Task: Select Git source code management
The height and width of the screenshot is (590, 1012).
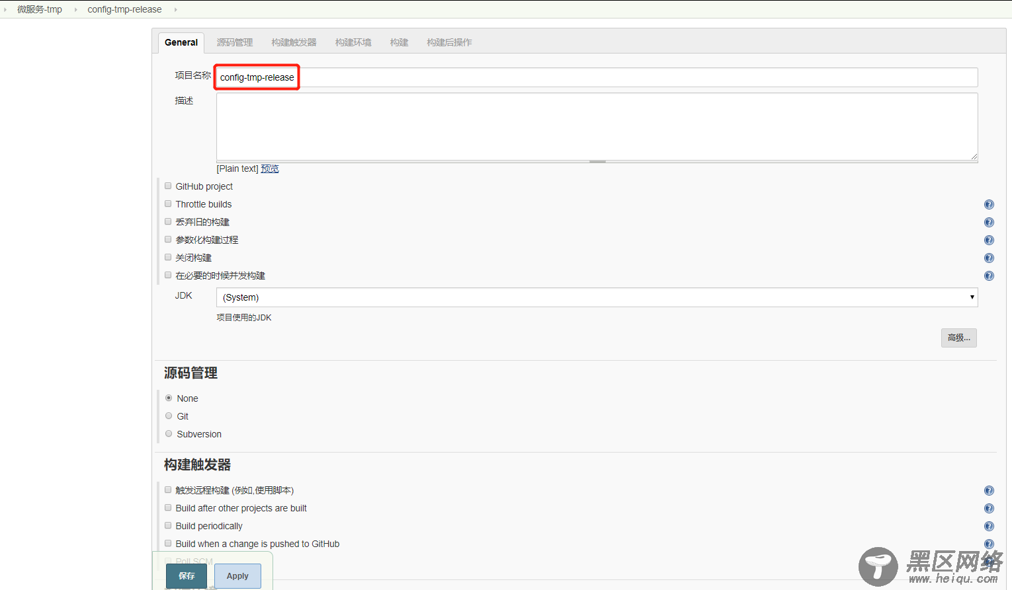Action: pos(169,416)
